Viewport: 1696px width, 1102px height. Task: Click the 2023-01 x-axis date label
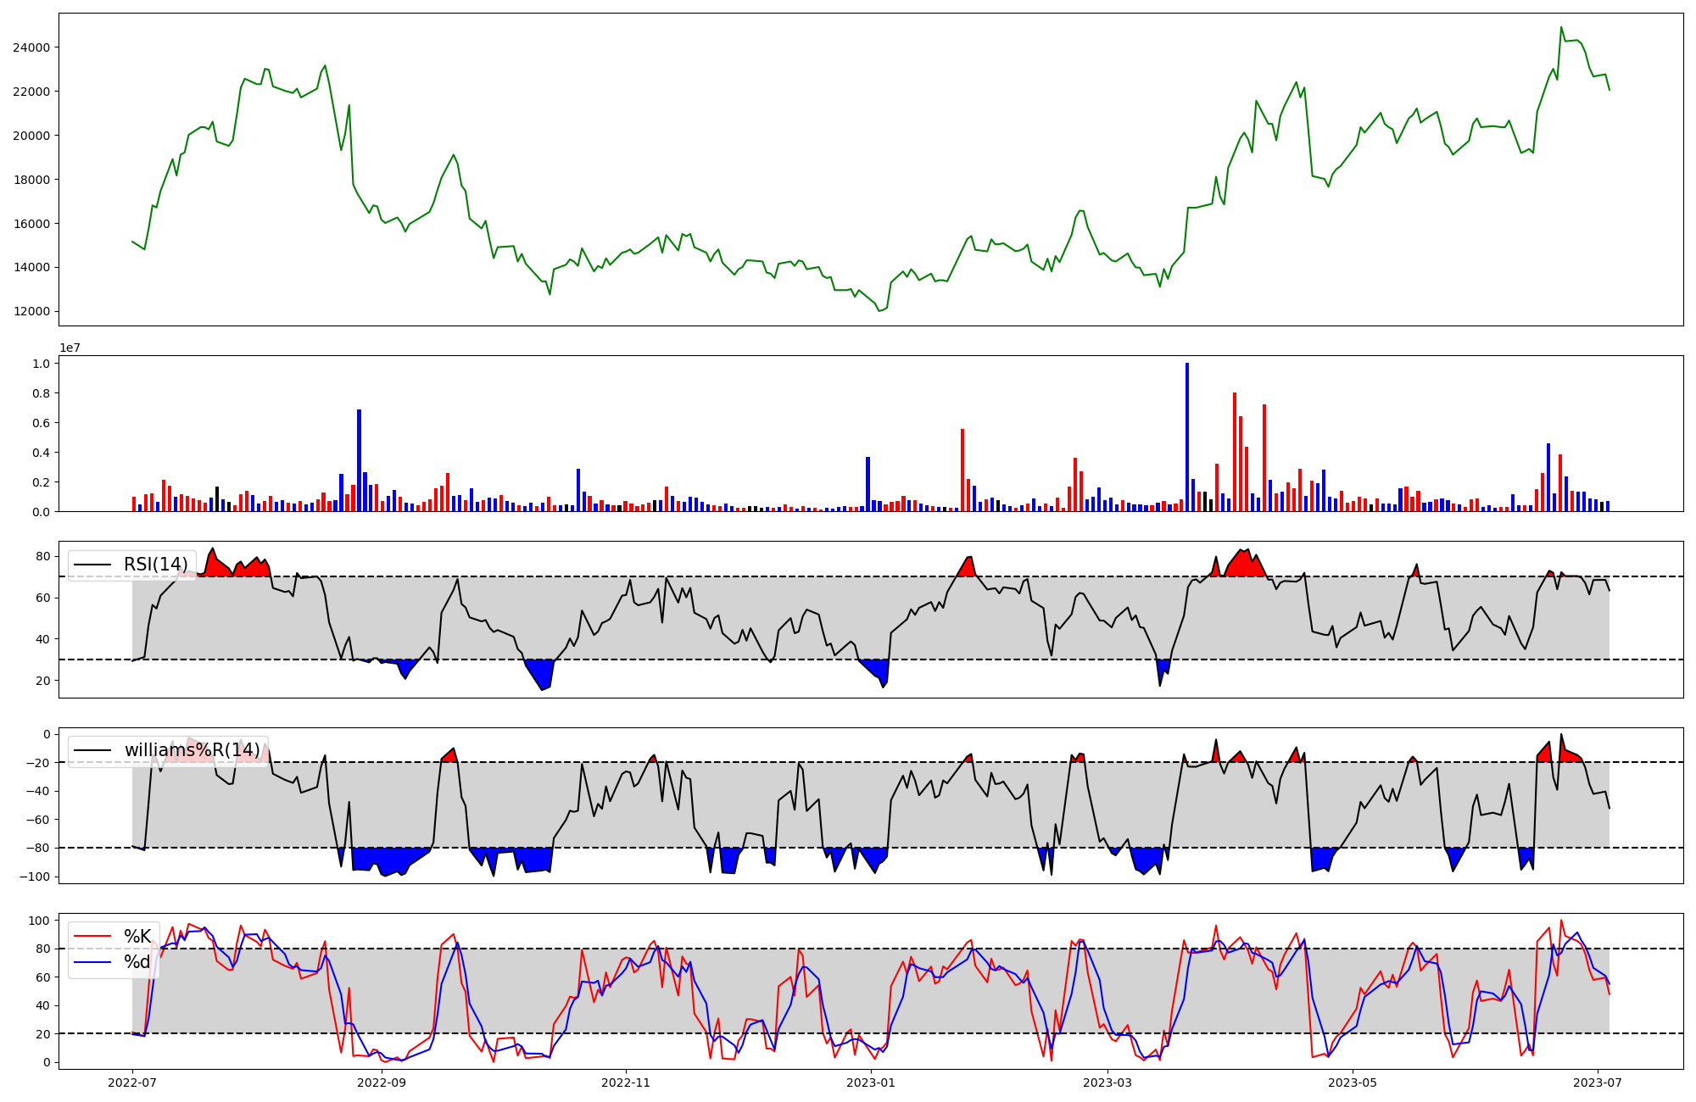[871, 1083]
